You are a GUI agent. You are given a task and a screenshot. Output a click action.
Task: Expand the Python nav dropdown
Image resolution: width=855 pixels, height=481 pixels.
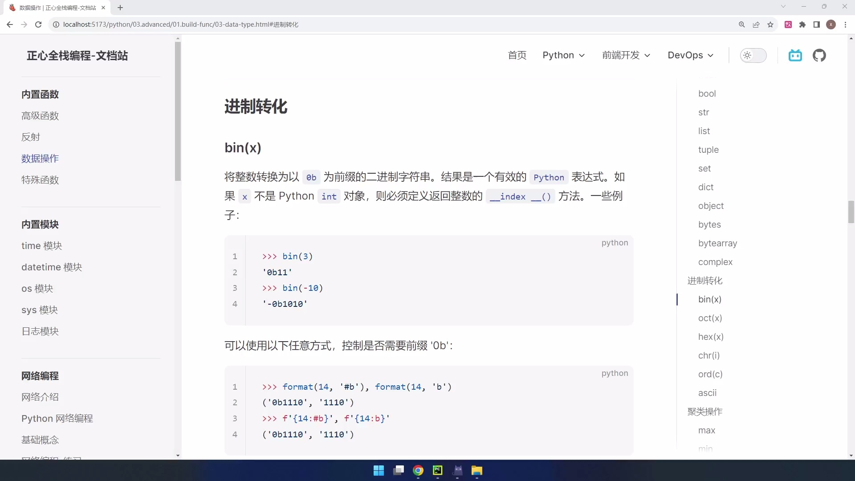(x=564, y=55)
